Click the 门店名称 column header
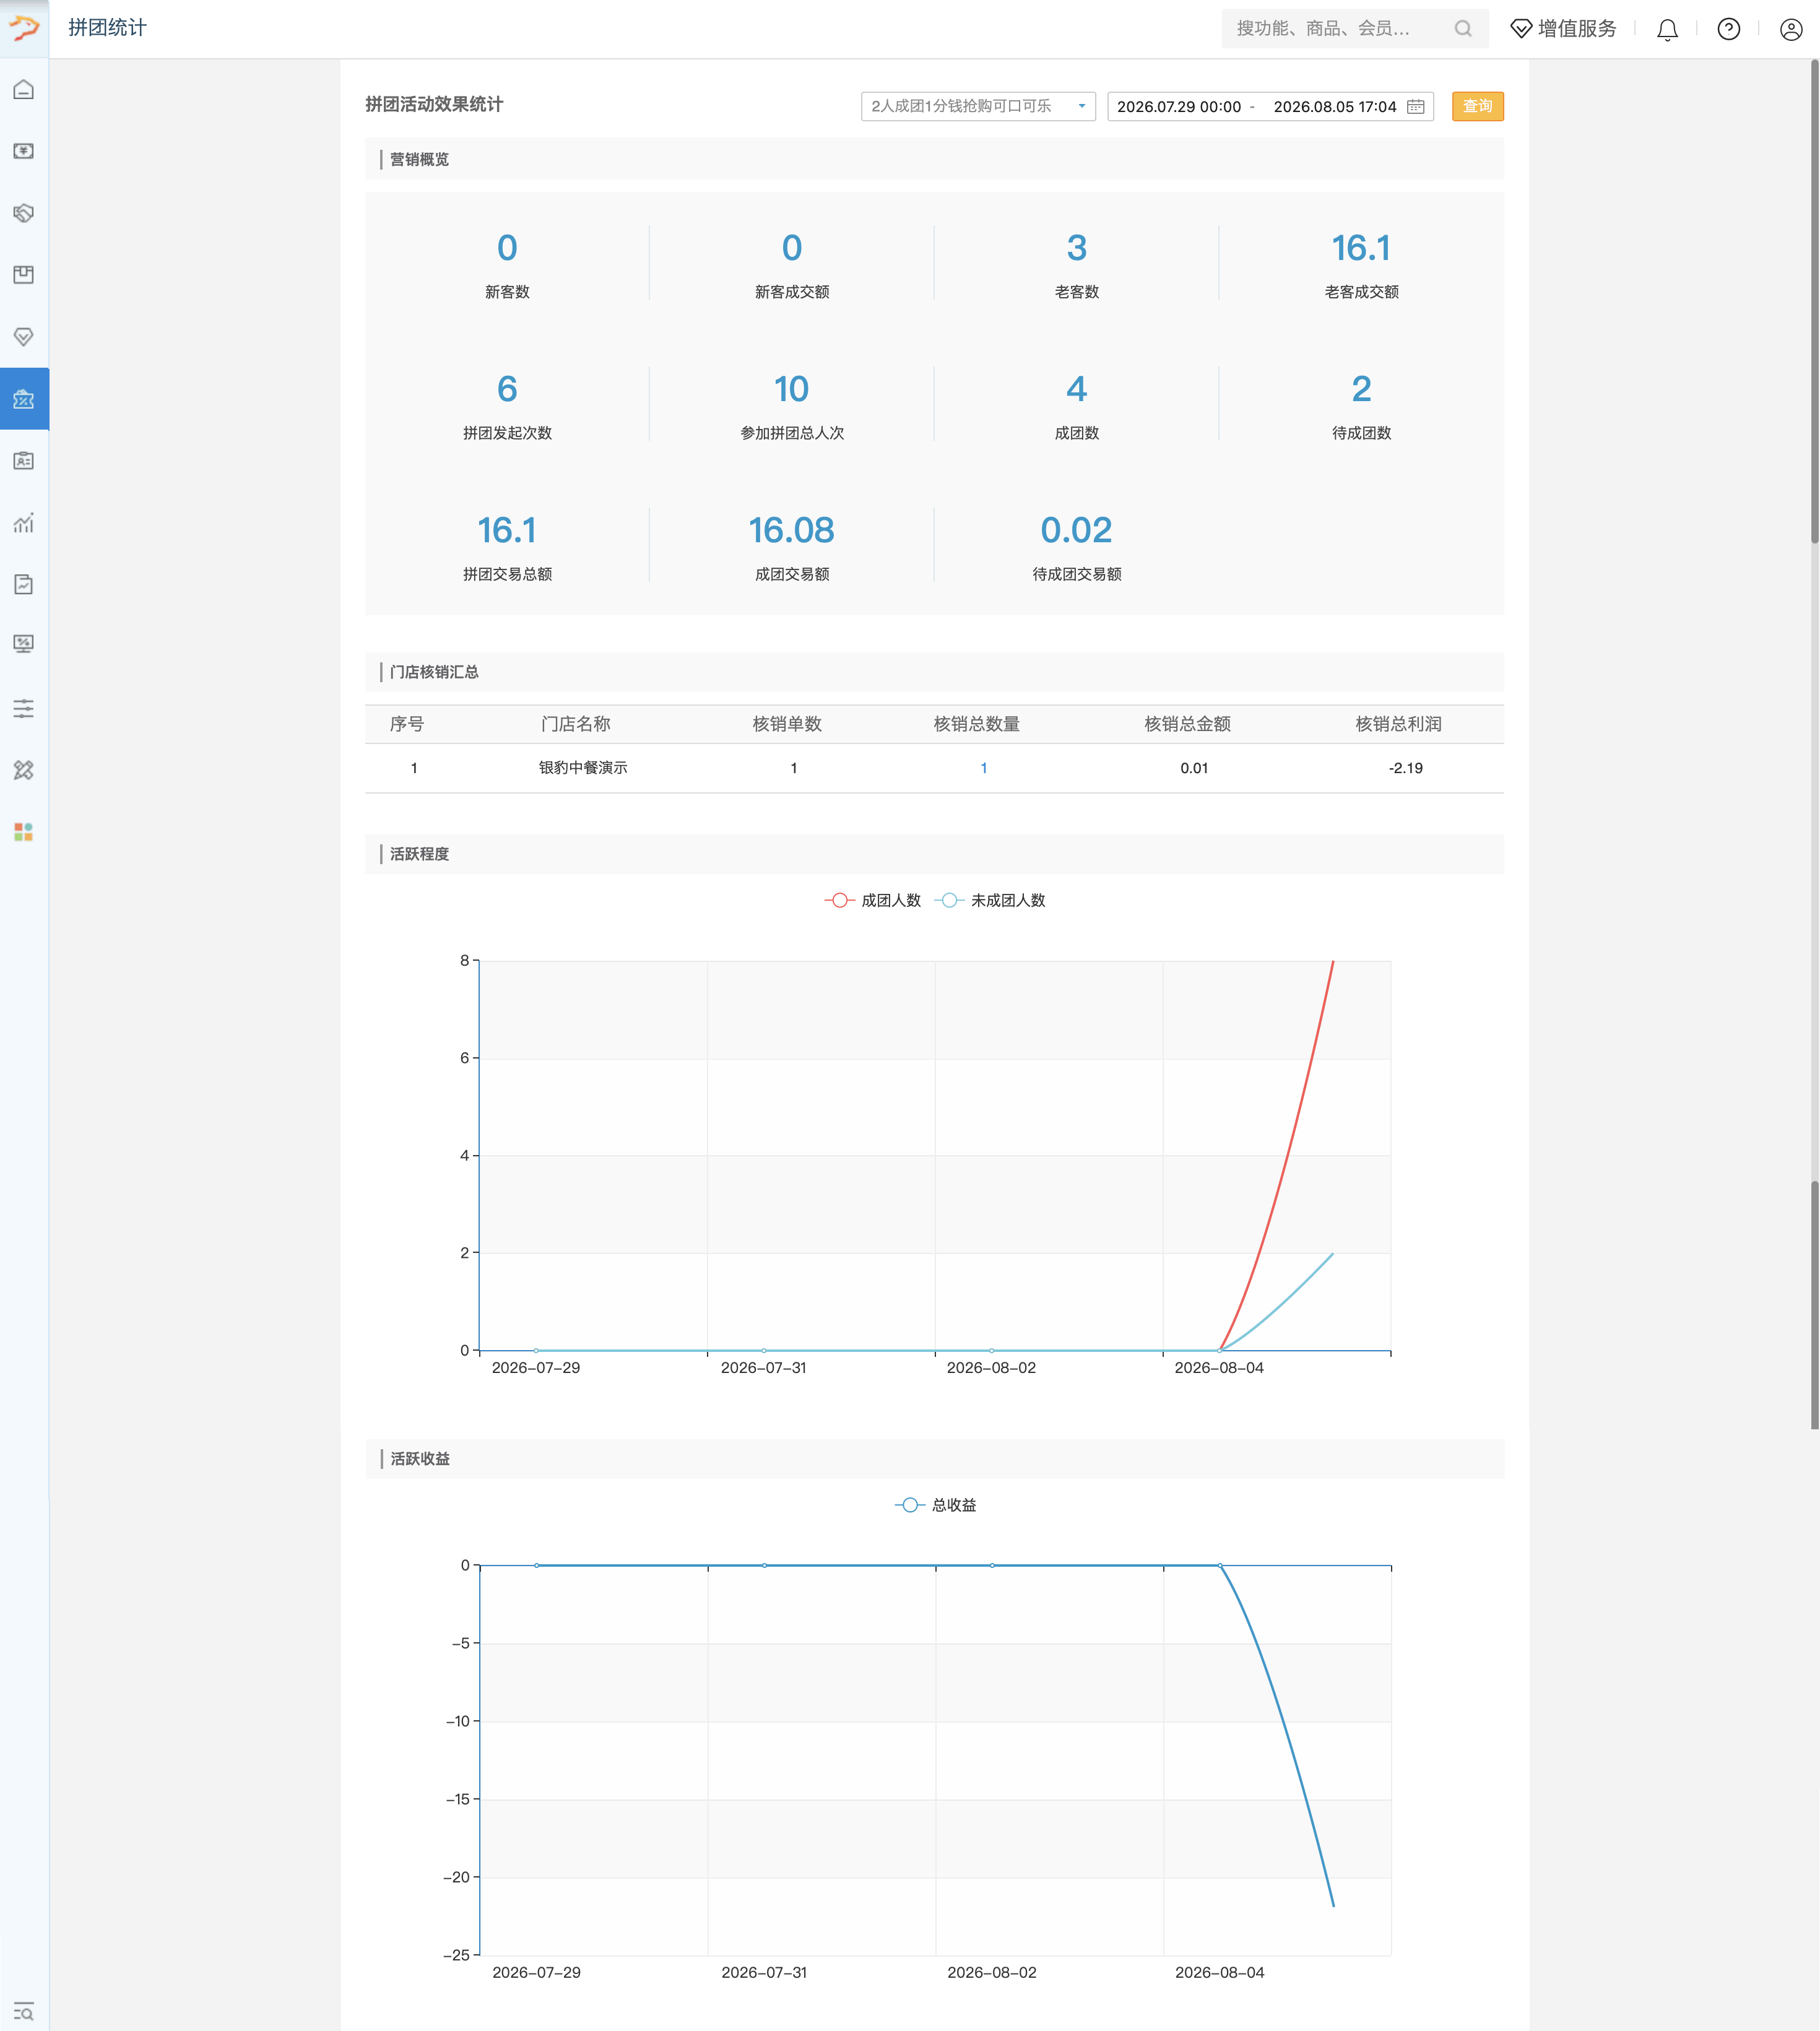 575,724
